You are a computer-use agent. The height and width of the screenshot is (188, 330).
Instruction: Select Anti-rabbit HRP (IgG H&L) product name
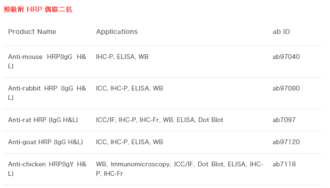(47, 93)
